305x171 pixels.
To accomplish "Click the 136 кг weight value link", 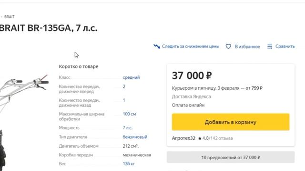I will click(129, 163).
